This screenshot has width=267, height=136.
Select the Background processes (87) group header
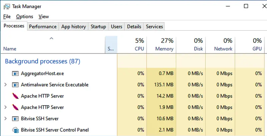point(43,61)
